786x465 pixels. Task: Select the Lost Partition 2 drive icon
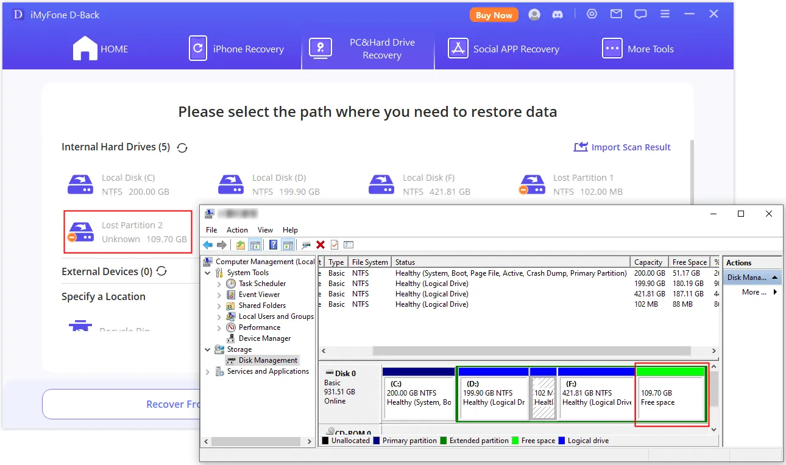point(80,232)
